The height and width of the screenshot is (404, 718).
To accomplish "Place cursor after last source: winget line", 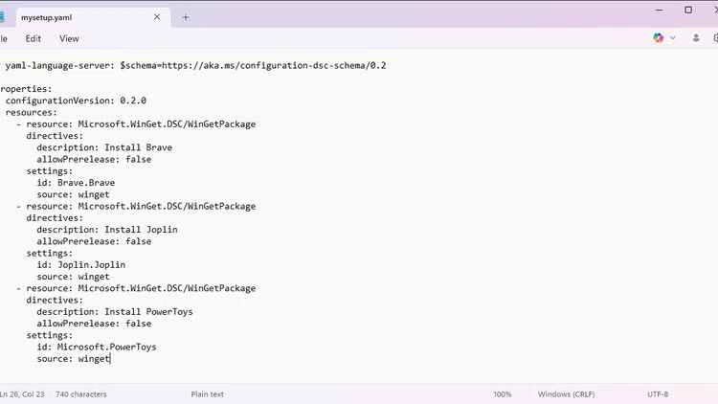I will click(110, 359).
